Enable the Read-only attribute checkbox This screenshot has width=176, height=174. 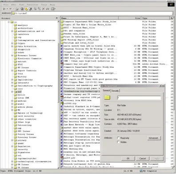[118, 138]
